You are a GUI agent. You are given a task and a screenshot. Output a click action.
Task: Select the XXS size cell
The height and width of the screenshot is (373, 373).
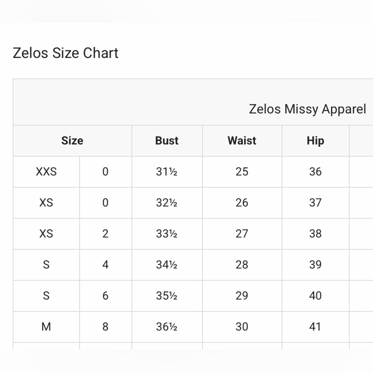tap(46, 172)
